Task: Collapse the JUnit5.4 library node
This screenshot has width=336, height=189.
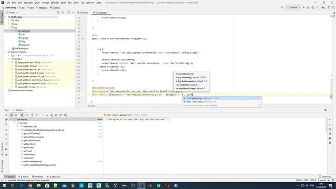Action: click(x=9, y=59)
